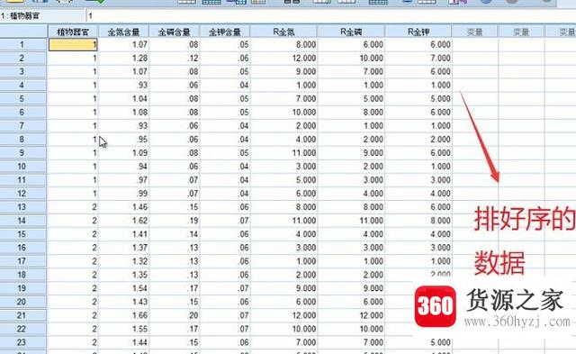Click the R全磷 cell 1.000 in row 17

tap(351, 261)
